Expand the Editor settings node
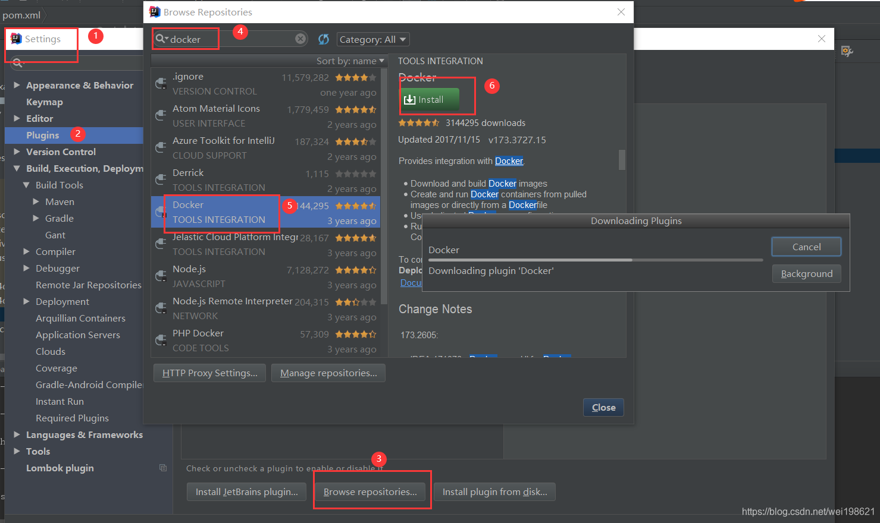The width and height of the screenshot is (880, 523). (x=17, y=118)
